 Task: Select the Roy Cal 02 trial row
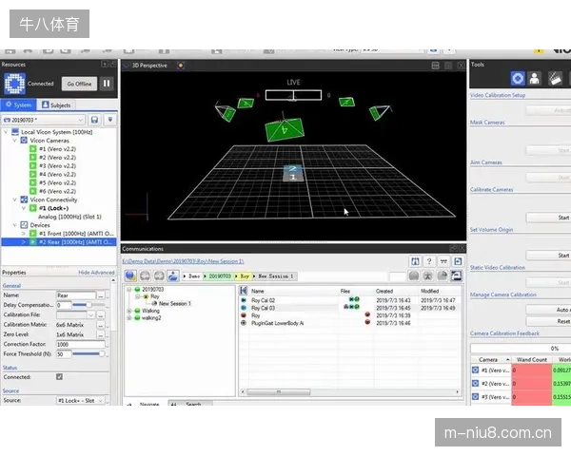point(349,300)
